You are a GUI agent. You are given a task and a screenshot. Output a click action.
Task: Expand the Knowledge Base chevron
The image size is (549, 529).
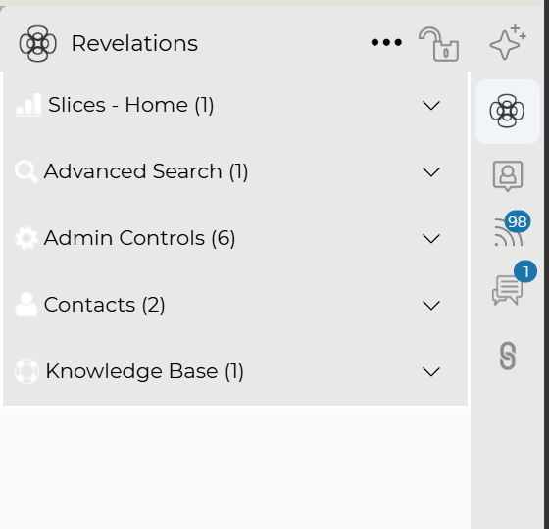431,371
